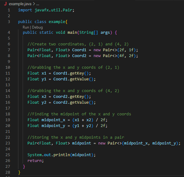Place cursor on the javafx.util.Pair import
The height and width of the screenshot is (177, 184).
click(54, 10)
